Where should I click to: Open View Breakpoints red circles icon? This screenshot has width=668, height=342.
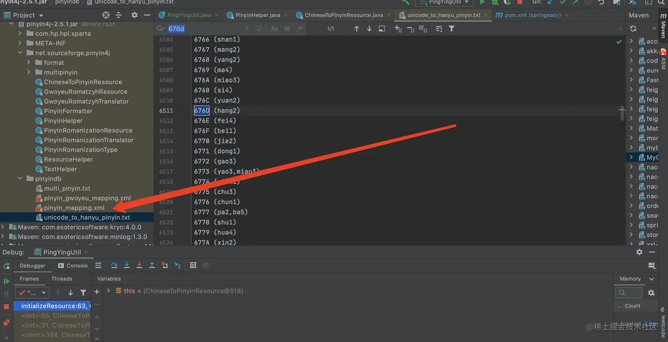[x=6, y=323]
